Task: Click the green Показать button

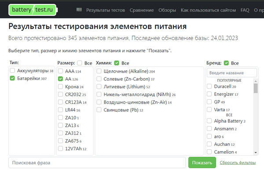Action: coord(202,163)
